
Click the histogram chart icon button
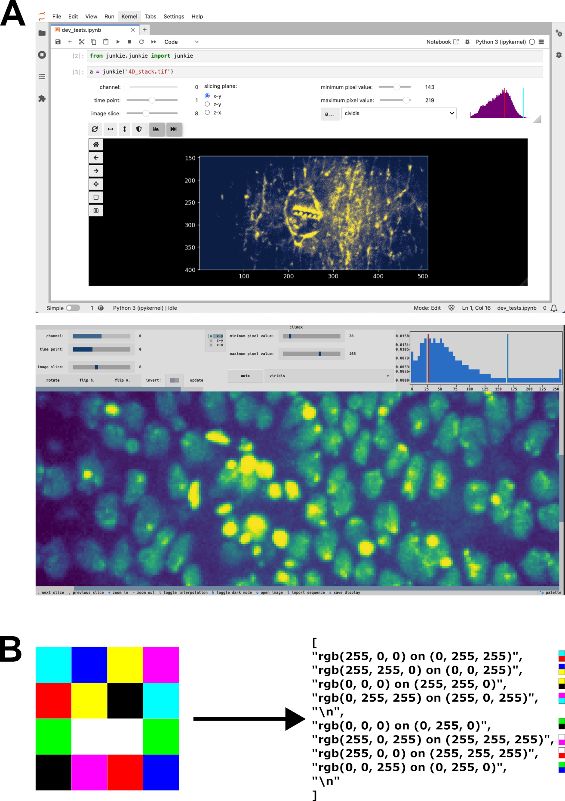(x=157, y=129)
